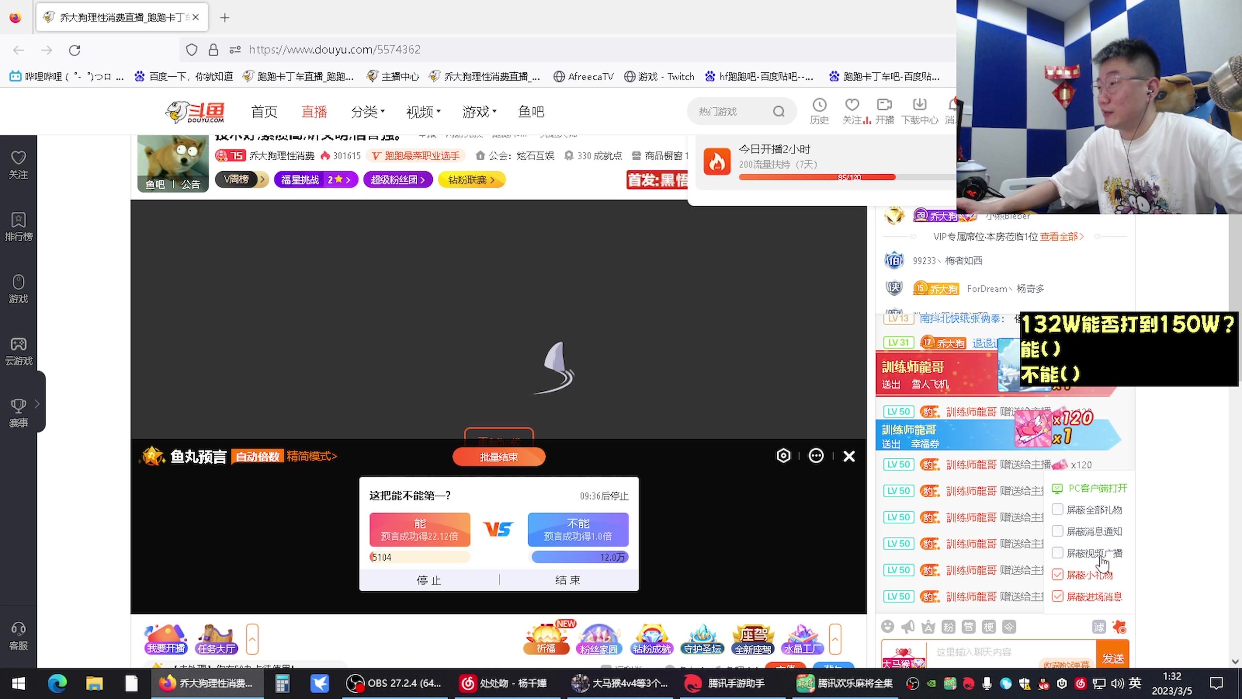Screen dimensions: 1242x699
Task: Click 查看全部 next to VIP seats
Action: point(1061,236)
